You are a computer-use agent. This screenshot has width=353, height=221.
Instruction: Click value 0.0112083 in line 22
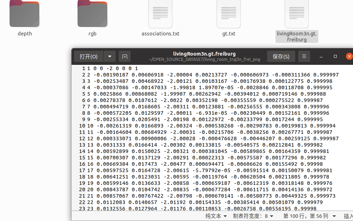tap(111, 202)
